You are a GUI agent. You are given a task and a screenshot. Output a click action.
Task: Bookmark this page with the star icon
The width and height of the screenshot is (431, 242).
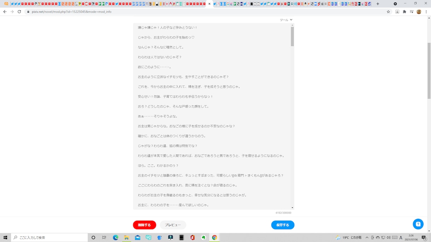tap(388, 12)
